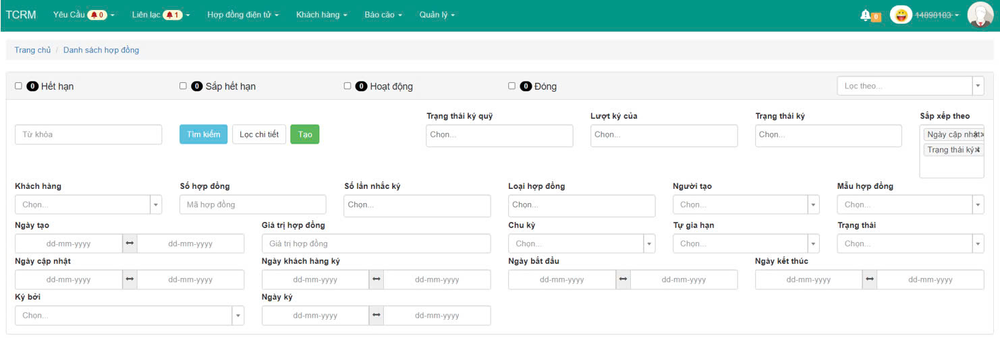The width and height of the screenshot is (1000, 338).
Task: Click the Tìm kiếm button
Action: tap(204, 134)
